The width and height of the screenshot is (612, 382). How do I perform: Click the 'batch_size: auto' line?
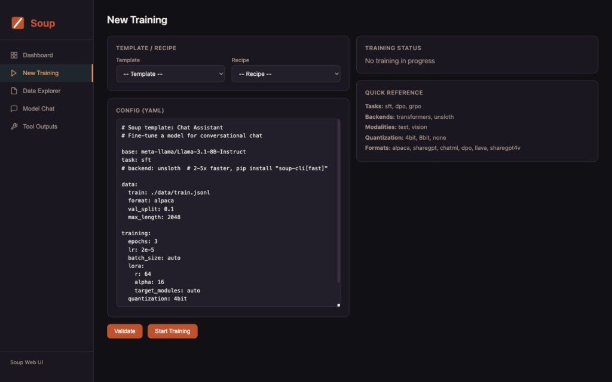click(154, 258)
